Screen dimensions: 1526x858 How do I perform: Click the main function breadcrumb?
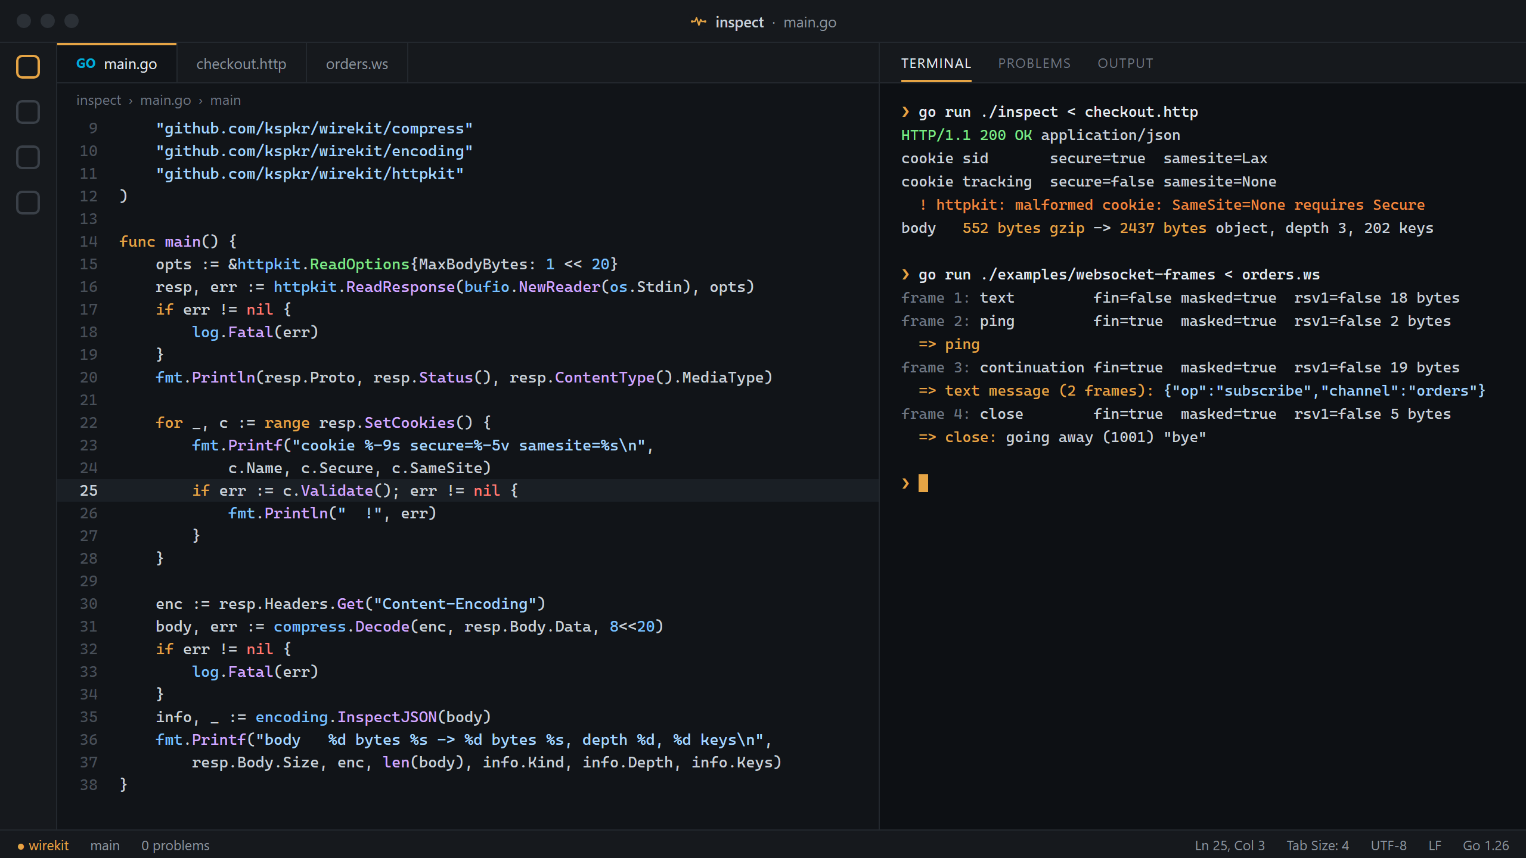(x=225, y=100)
